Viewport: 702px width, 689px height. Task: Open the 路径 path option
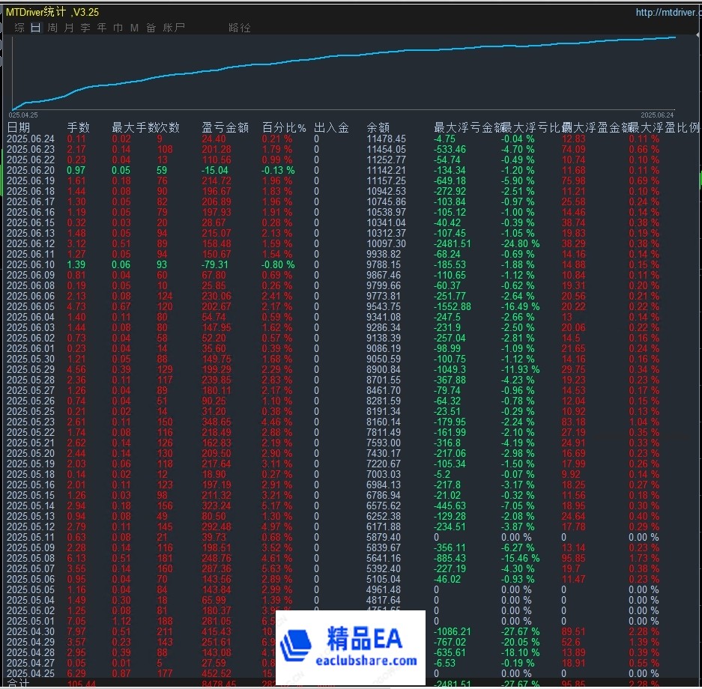pos(240,27)
